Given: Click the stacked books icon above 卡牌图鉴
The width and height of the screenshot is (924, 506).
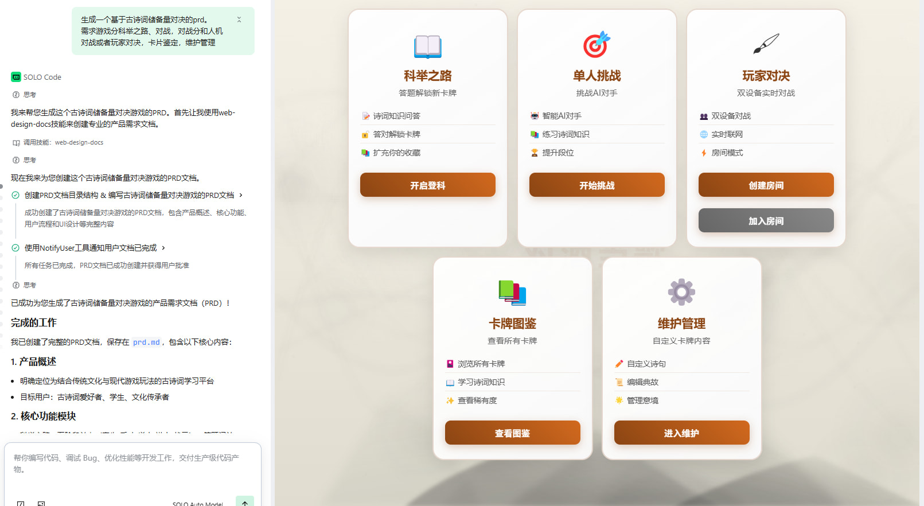Looking at the screenshot, I should [512, 293].
